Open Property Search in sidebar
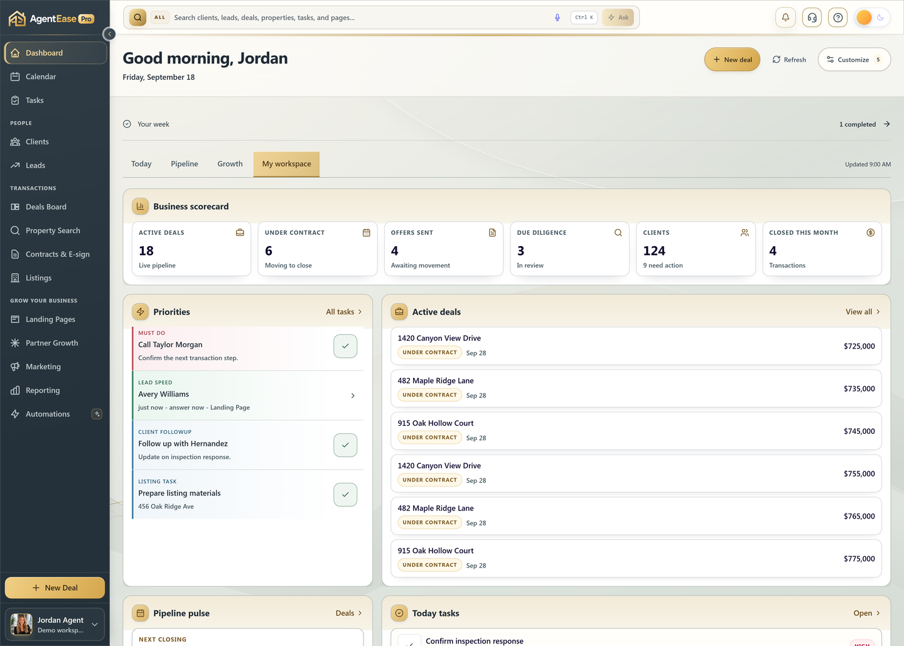The width and height of the screenshot is (904, 646). click(55, 230)
